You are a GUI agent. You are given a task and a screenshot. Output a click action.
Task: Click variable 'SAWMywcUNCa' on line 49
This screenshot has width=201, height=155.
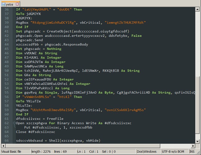36,66
